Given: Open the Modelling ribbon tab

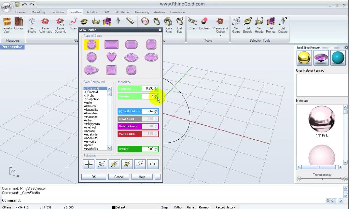Looking at the screenshot, I should pyautogui.click(x=38, y=12).
